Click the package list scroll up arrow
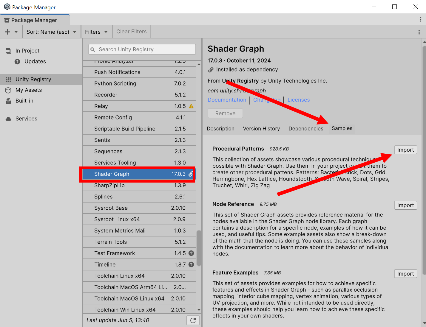 point(199,64)
